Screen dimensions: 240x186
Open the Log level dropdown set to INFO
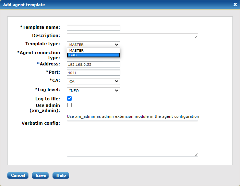93,90
